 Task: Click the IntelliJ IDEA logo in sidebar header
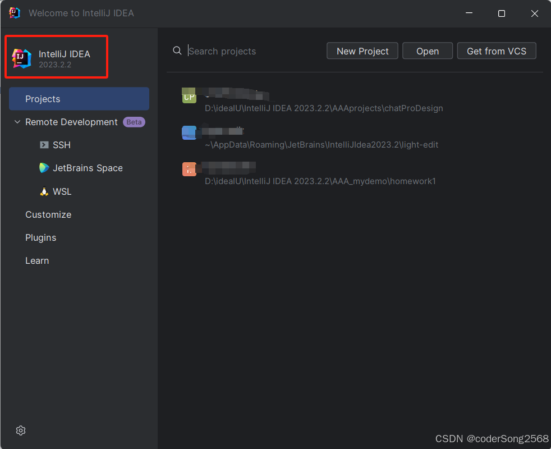[x=21, y=58]
